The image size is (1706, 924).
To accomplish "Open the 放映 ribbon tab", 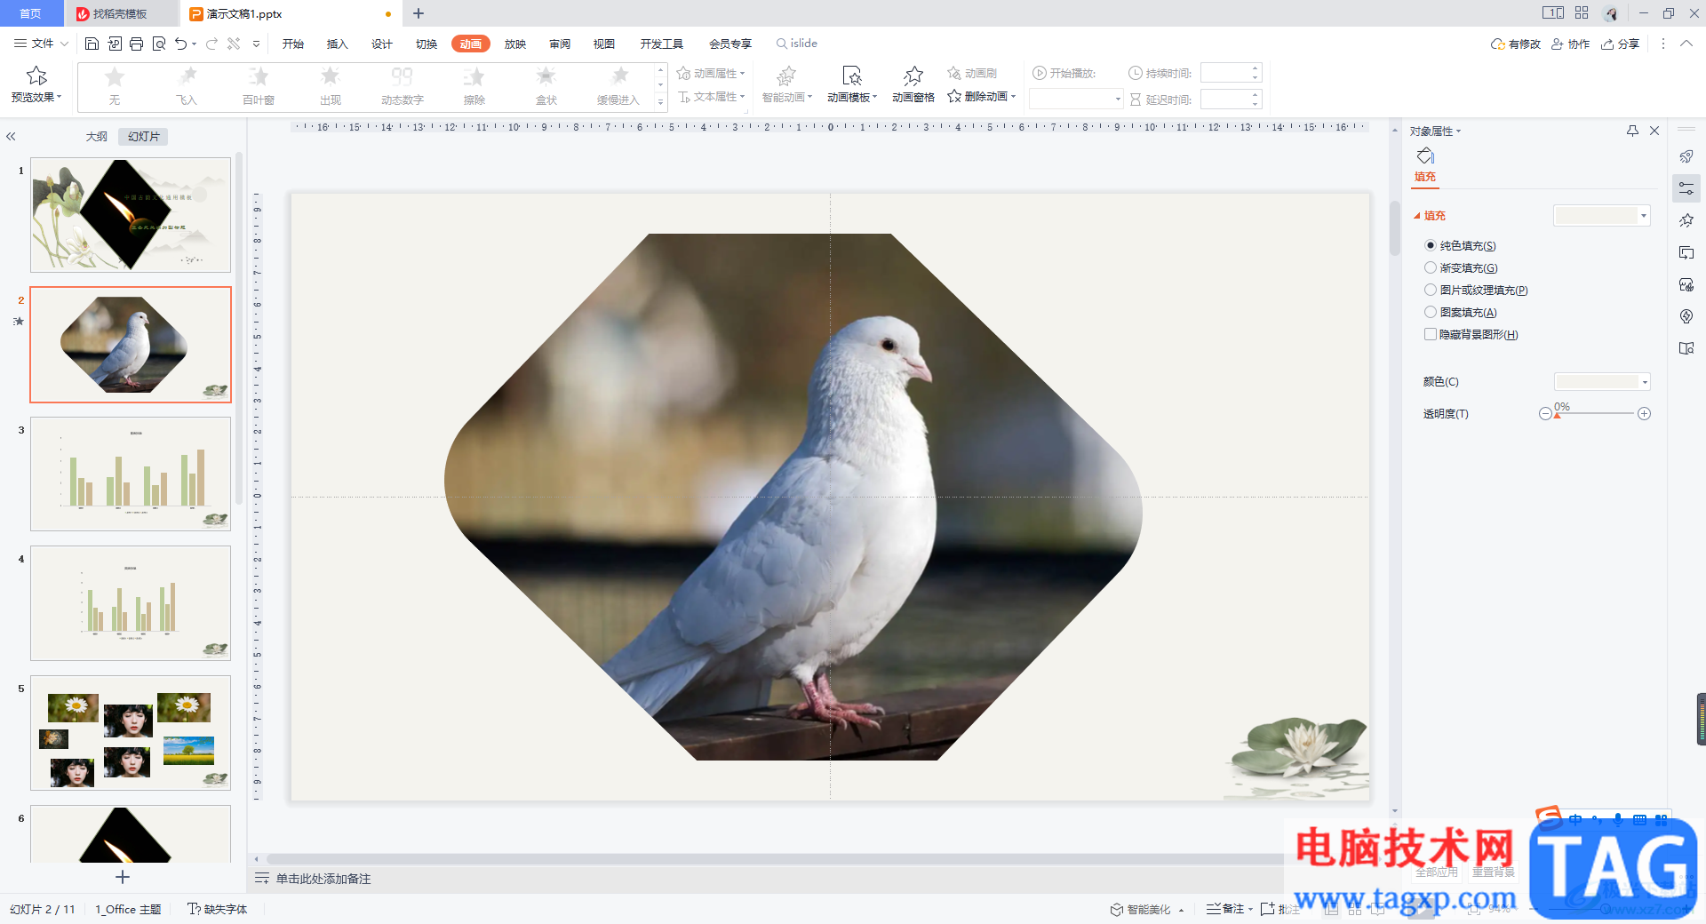I will (515, 44).
